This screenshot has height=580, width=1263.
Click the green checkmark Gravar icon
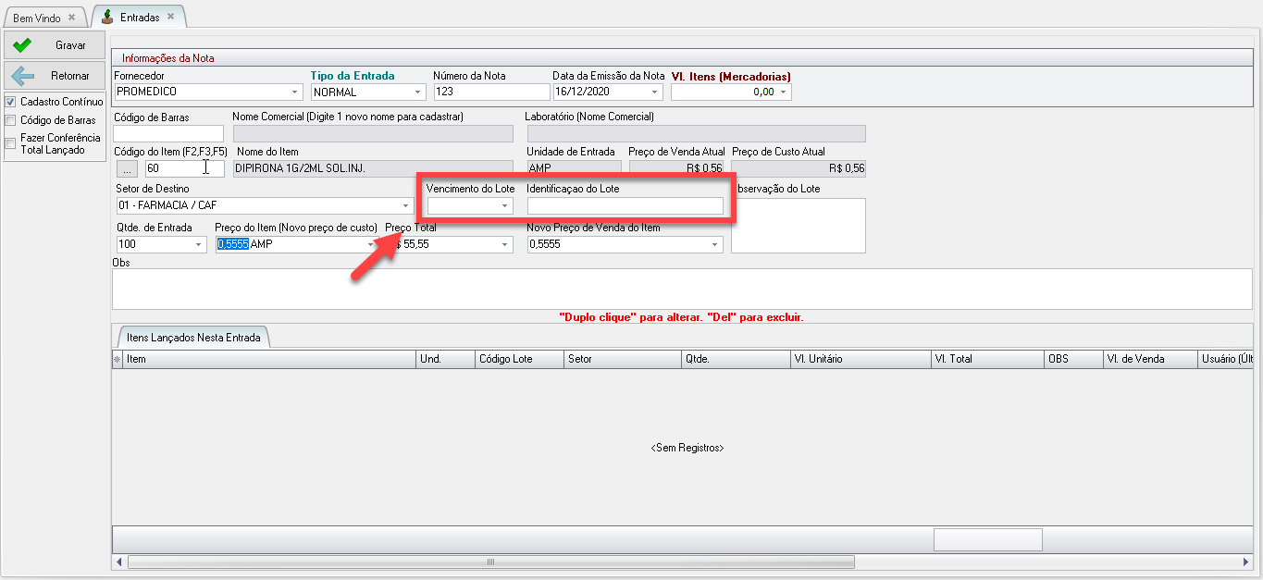coord(23,44)
